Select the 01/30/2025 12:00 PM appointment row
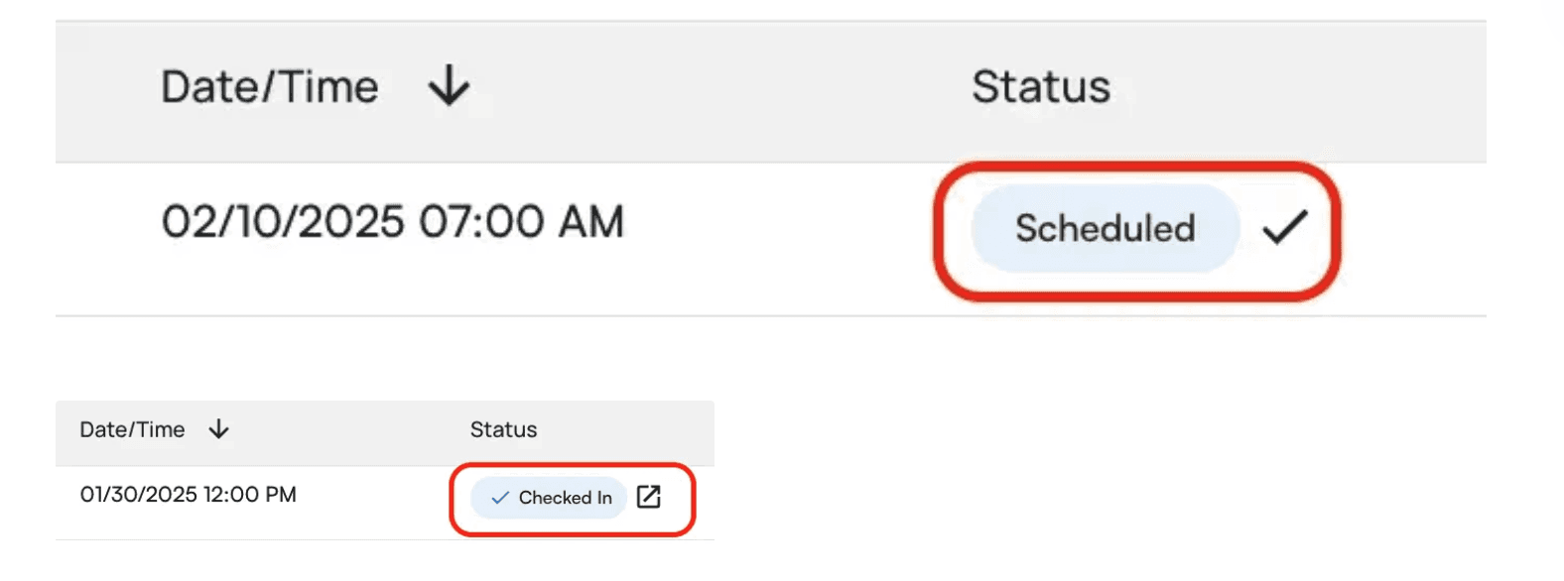 coord(188,494)
